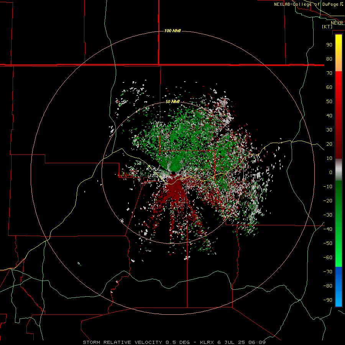This screenshot has width=345, height=345.
Task: Click the 0.5 DEG elevation text
Action: (x=177, y=342)
